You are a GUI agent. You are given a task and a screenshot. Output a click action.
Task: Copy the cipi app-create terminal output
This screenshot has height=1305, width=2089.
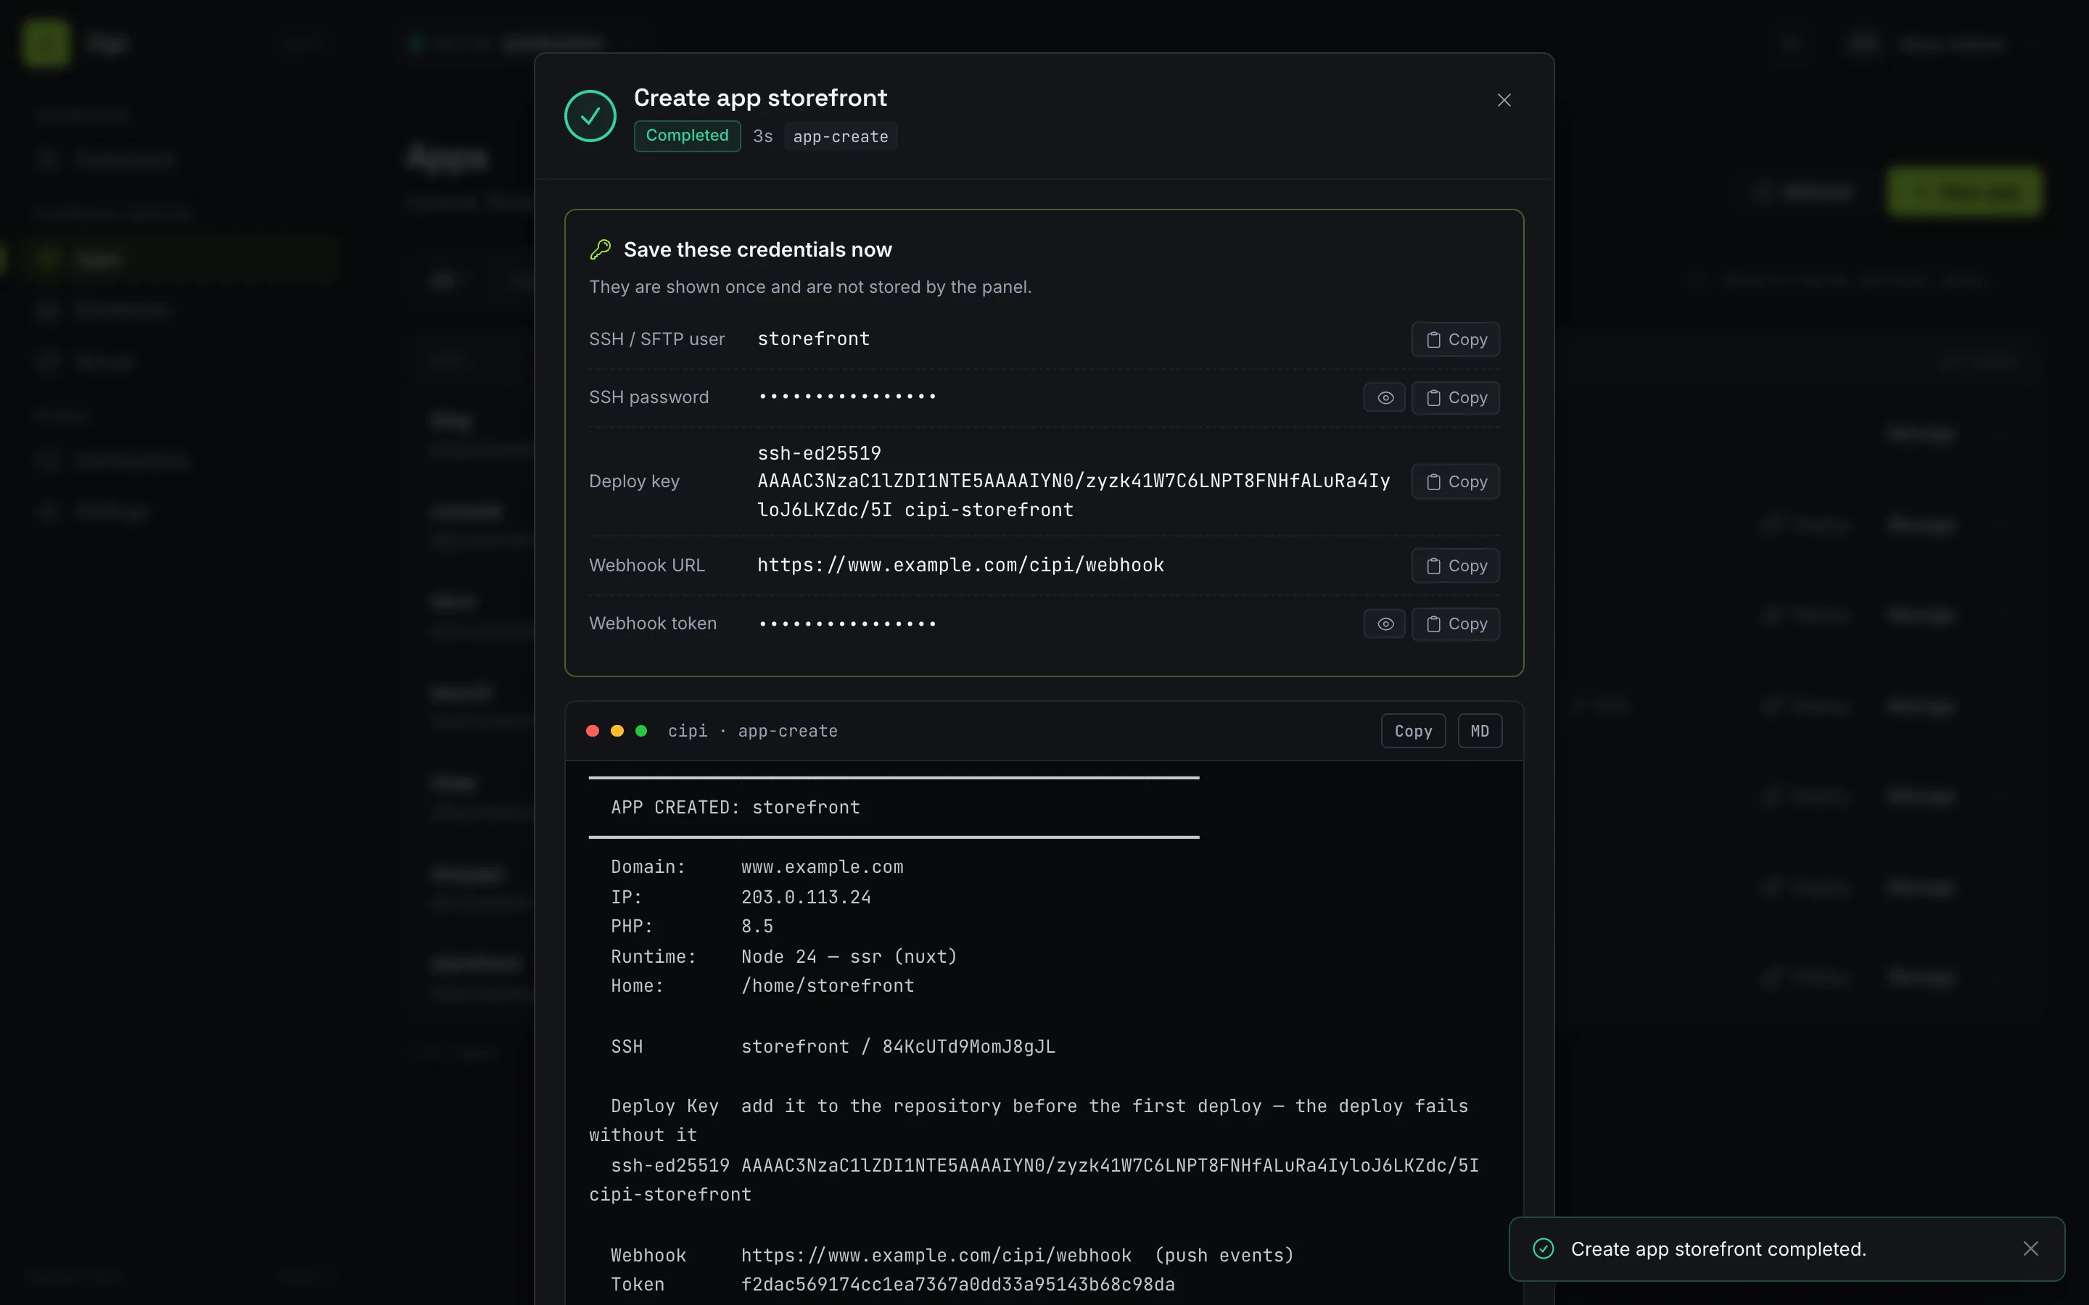tap(1413, 731)
